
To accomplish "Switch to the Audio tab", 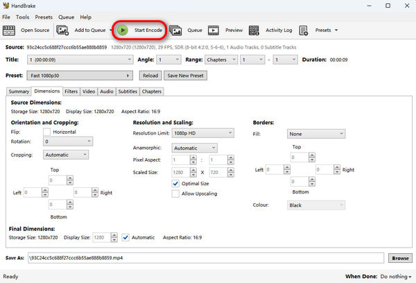I will [107, 92].
